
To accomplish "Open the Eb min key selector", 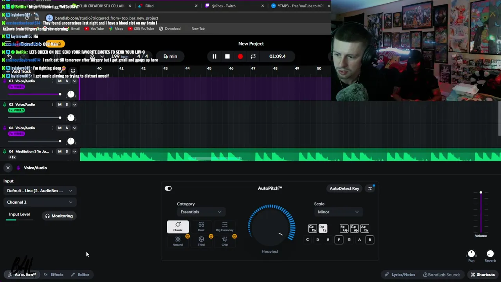I will pyautogui.click(x=170, y=56).
